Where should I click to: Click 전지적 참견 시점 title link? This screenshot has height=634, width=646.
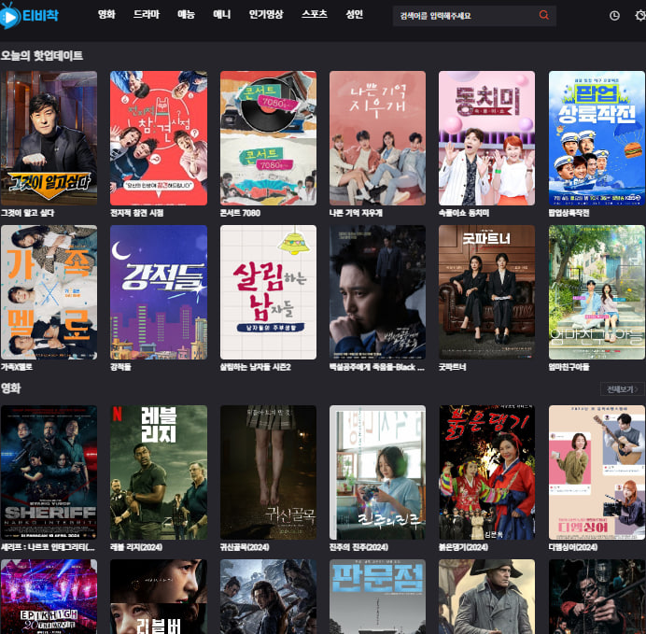point(137,213)
